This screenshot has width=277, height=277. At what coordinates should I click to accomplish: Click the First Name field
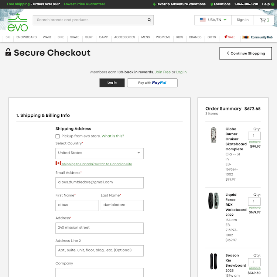click(77, 205)
